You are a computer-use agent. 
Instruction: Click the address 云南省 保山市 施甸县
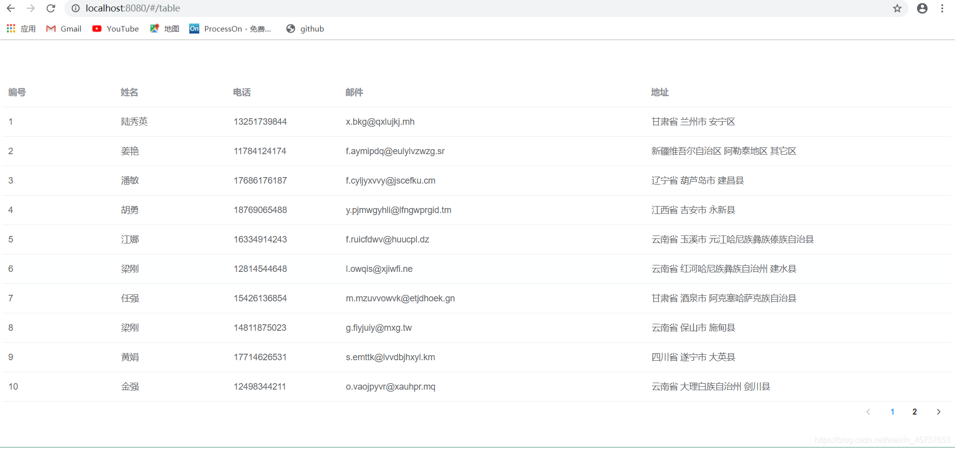click(693, 328)
